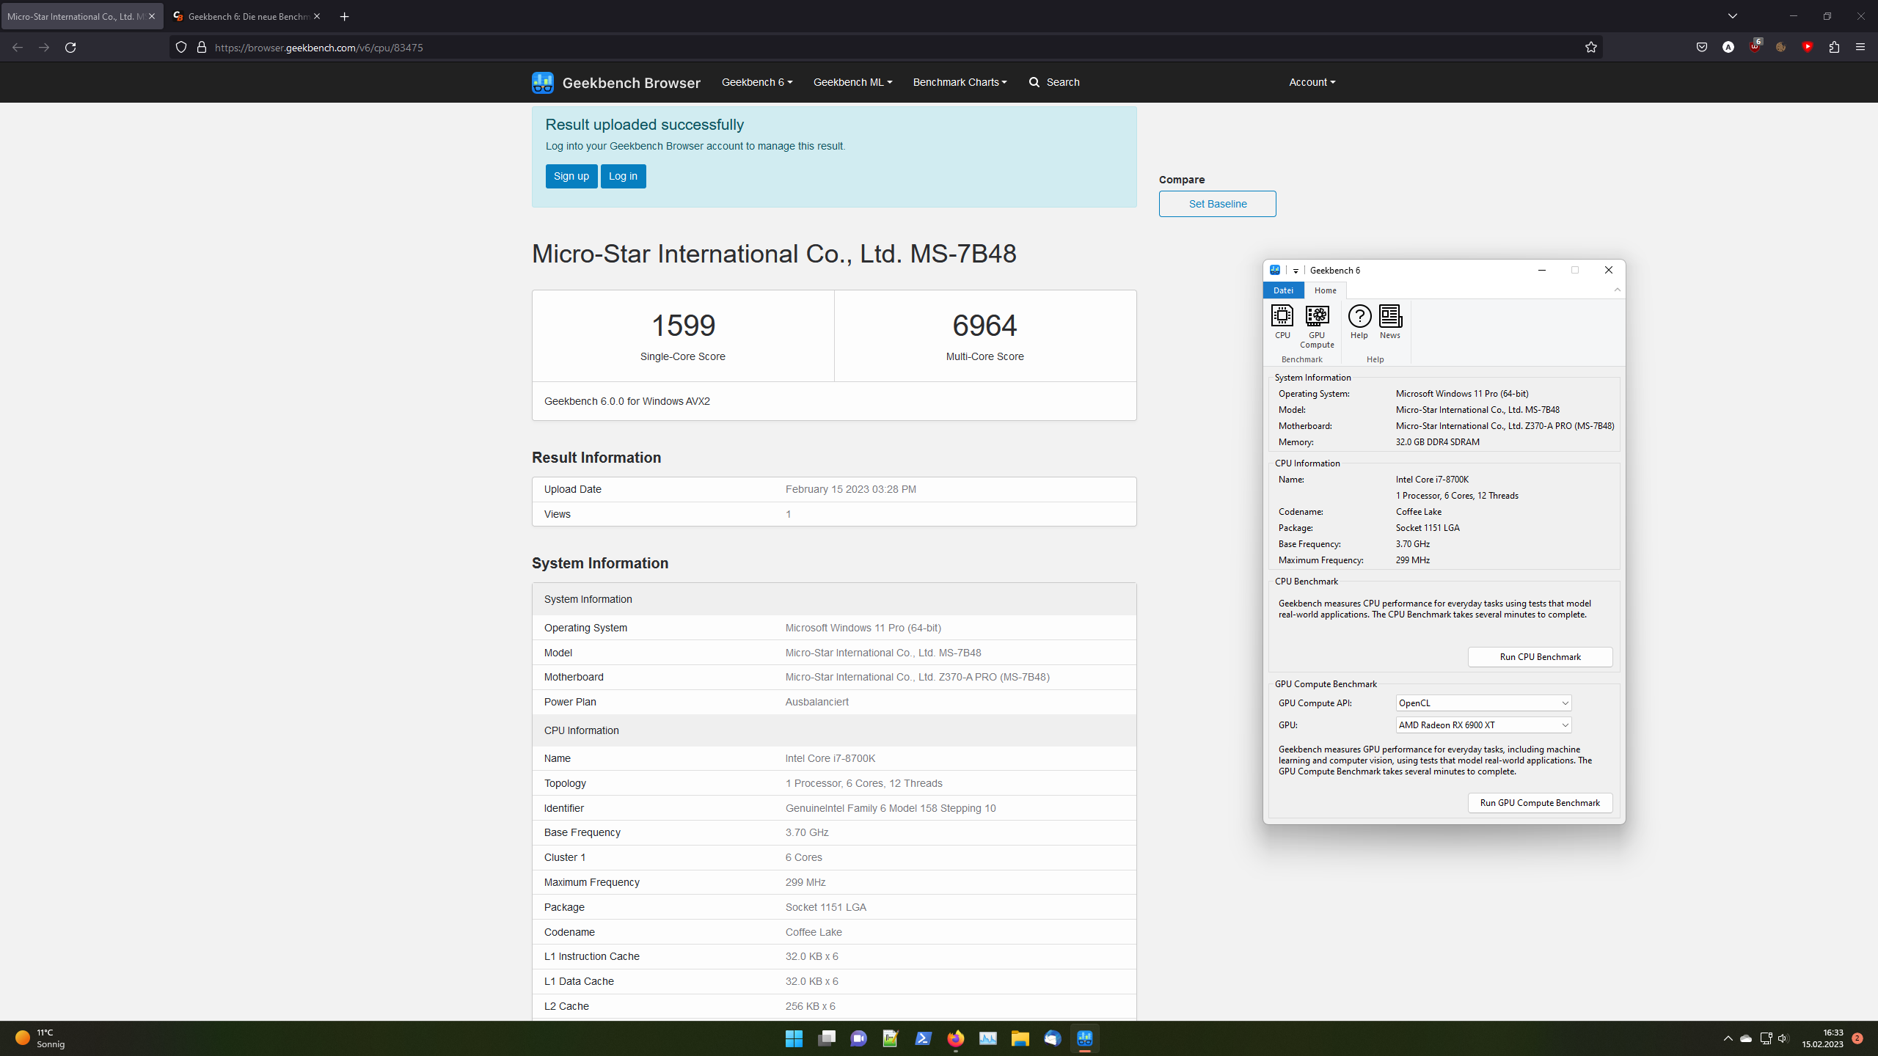The width and height of the screenshot is (1878, 1056).
Task: Click Run CPU Benchmark button
Action: pos(1540,657)
